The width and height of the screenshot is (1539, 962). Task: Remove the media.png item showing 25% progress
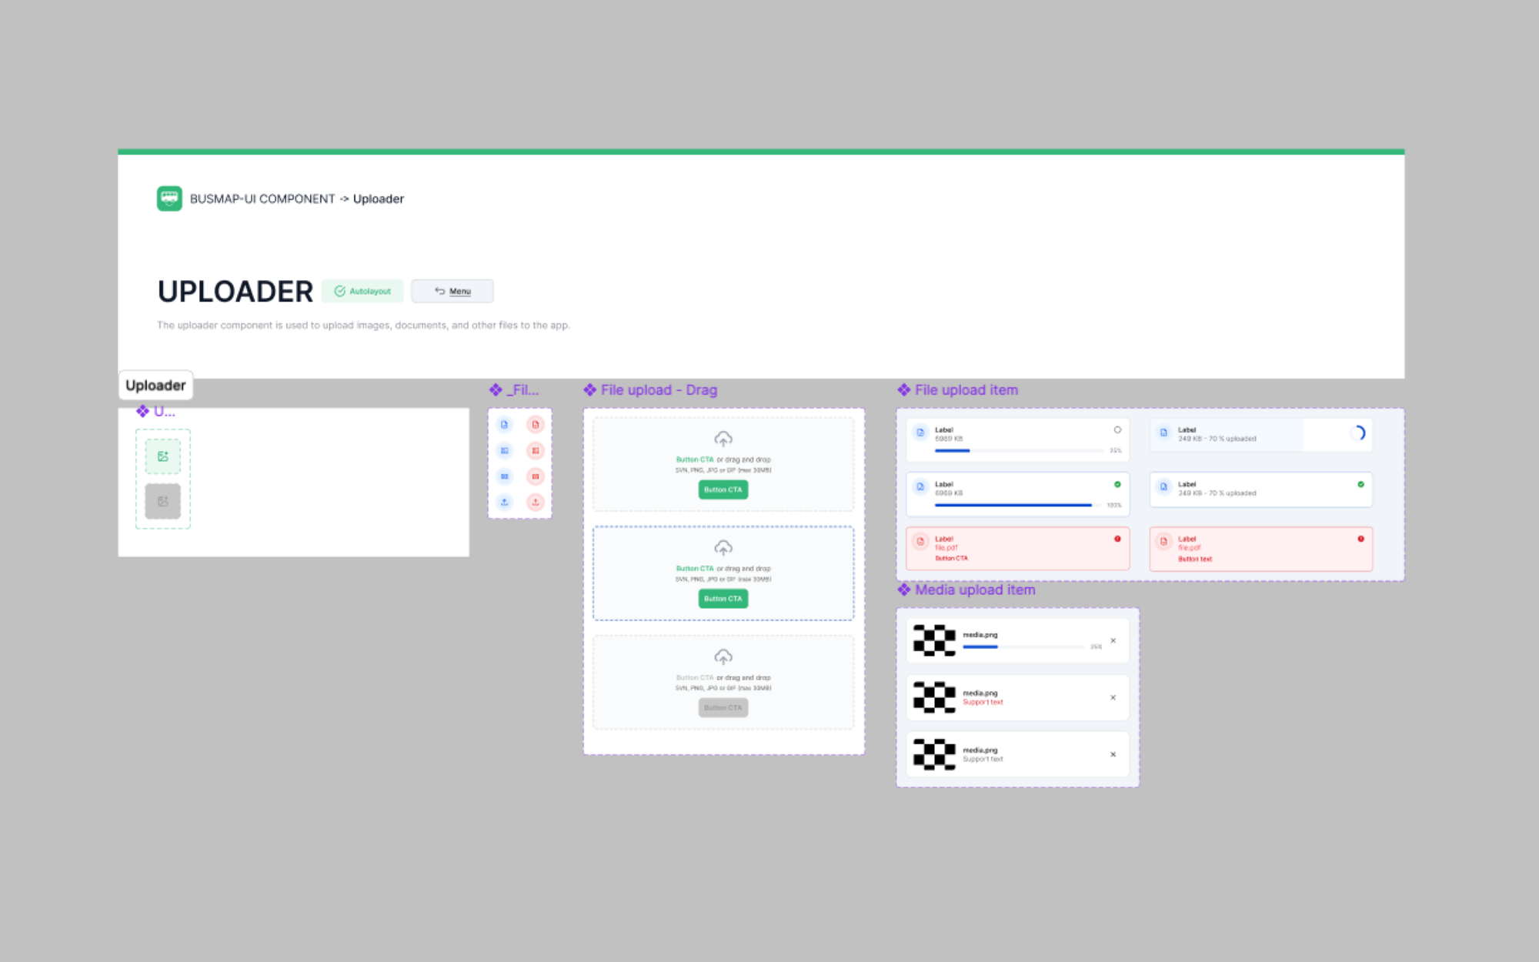point(1113,640)
